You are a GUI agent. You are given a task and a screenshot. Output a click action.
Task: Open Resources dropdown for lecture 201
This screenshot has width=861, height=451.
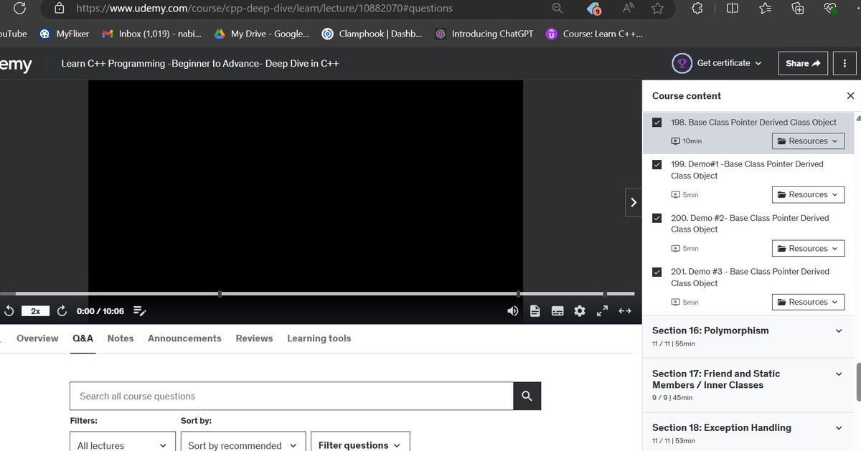pos(808,302)
